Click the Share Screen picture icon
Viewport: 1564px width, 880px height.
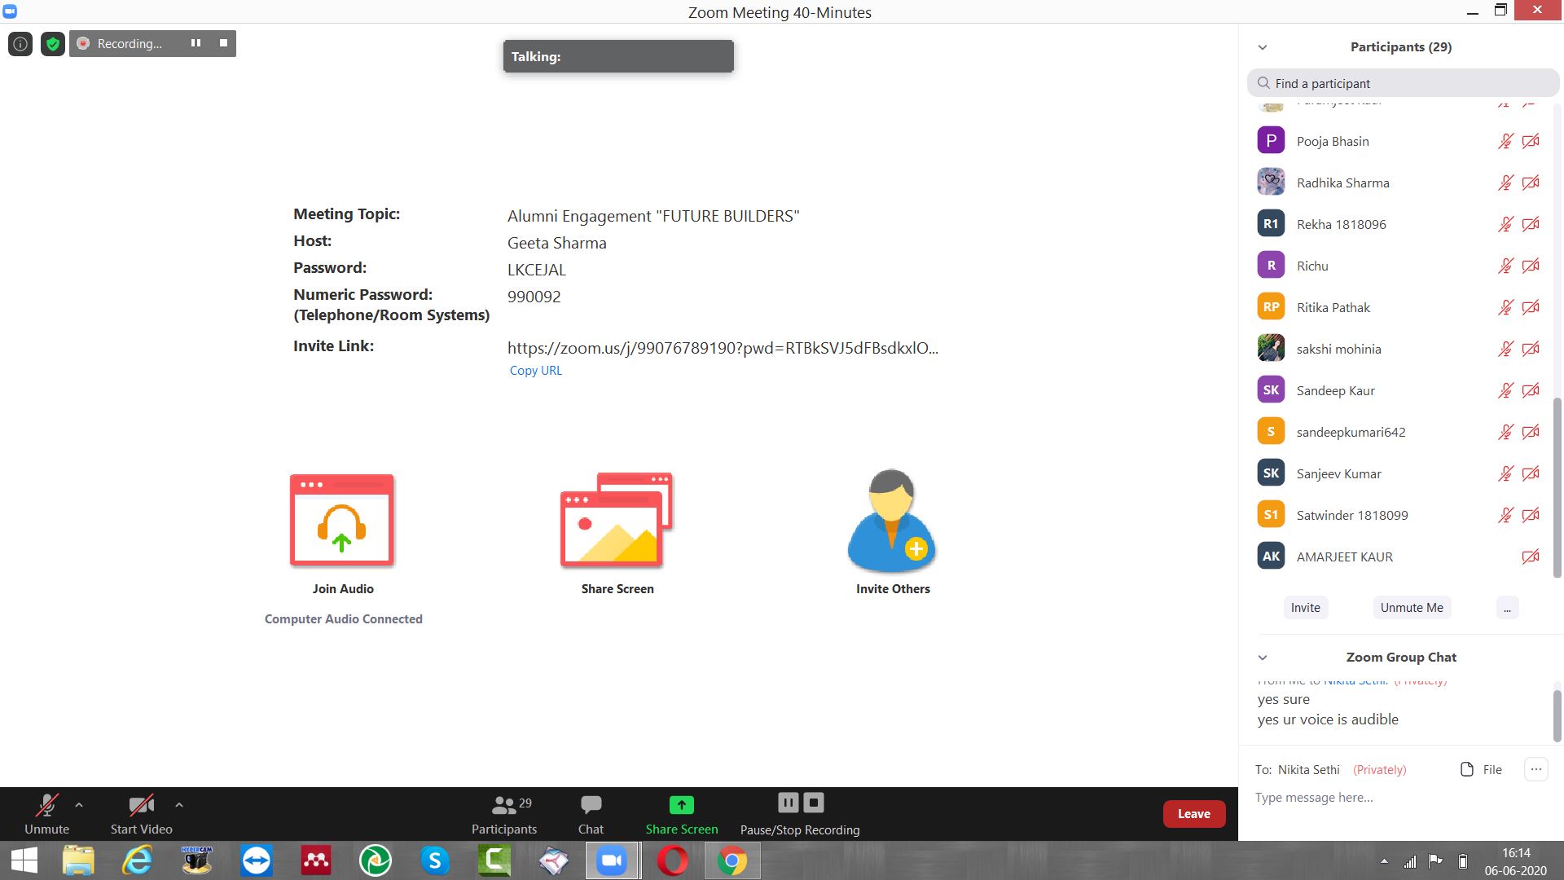[x=617, y=520]
